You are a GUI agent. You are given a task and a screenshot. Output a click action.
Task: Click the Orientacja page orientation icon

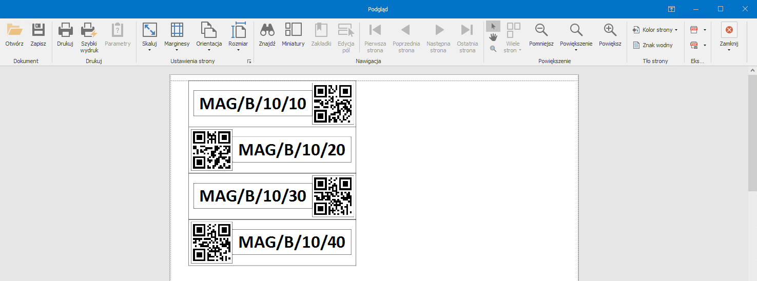209,30
